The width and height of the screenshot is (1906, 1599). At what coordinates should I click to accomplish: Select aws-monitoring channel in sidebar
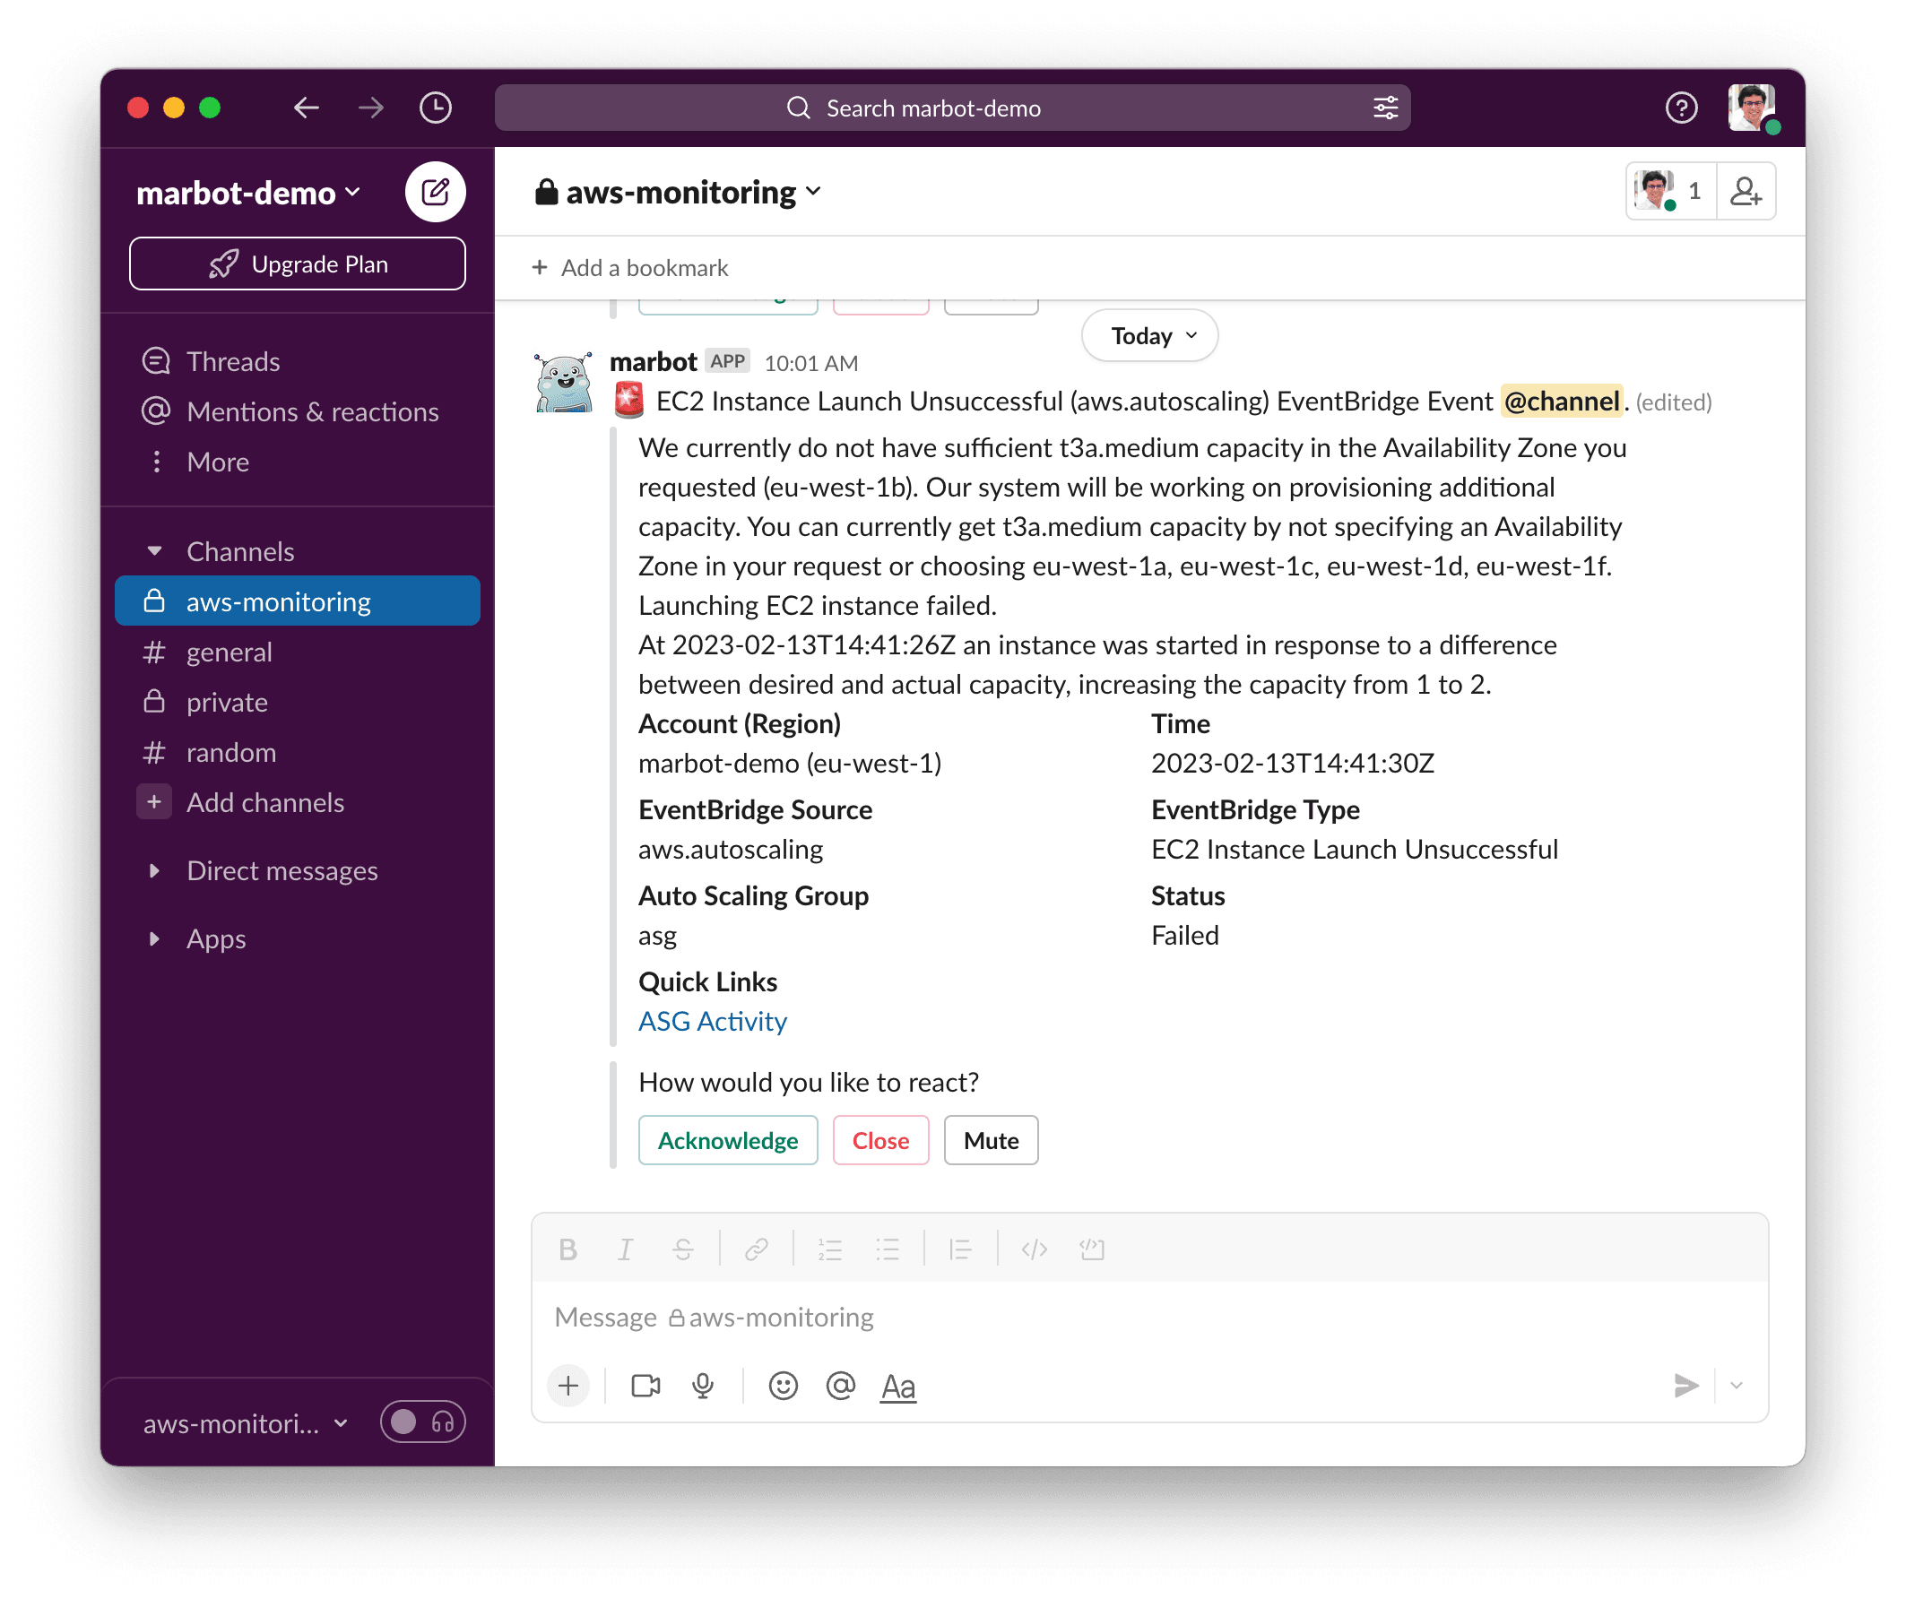coord(297,601)
